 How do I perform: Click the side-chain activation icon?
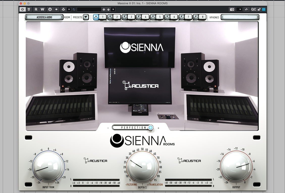coord(63,9)
